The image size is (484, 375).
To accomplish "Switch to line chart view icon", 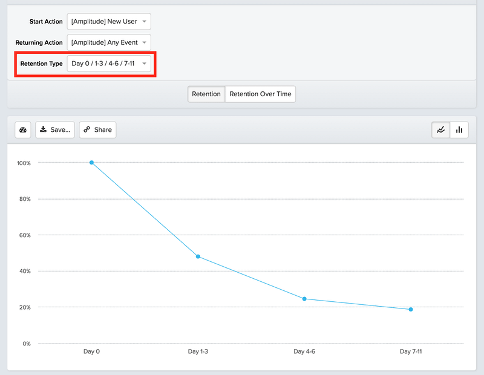I will 441,129.
